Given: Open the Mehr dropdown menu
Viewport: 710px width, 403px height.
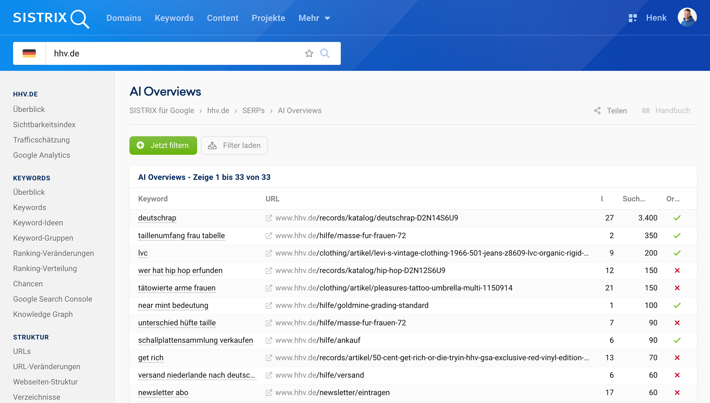Looking at the screenshot, I should [314, 18].
